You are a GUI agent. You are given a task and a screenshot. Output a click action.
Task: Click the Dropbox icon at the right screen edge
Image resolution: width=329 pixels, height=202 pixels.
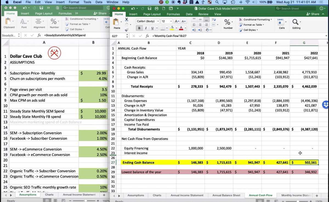point(326,104)
